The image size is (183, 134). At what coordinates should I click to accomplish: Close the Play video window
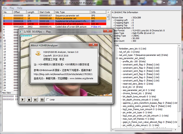click(108, 31)
